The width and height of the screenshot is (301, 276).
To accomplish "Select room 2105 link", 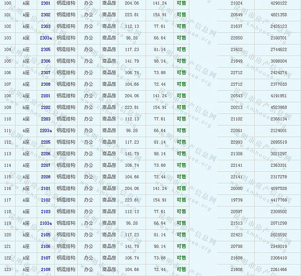I will [x=46, y=235].
